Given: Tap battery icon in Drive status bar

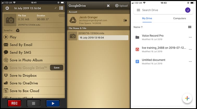Looking at the screenshot, I should (x=192, y=3).
